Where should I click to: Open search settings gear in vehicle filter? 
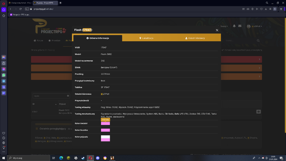coord(68,96)
